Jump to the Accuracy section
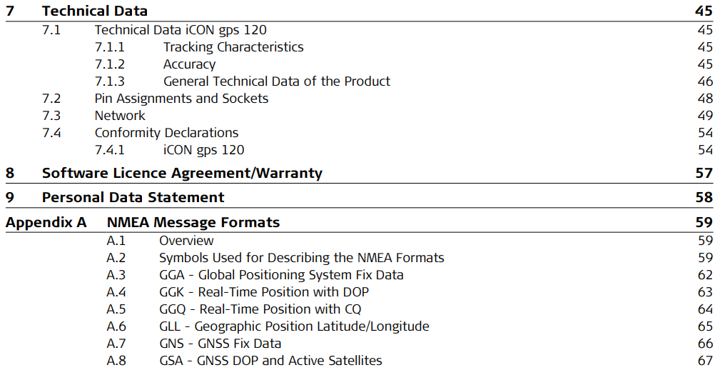This screenshot has height=375, width=720. click(x=189, y=64)
